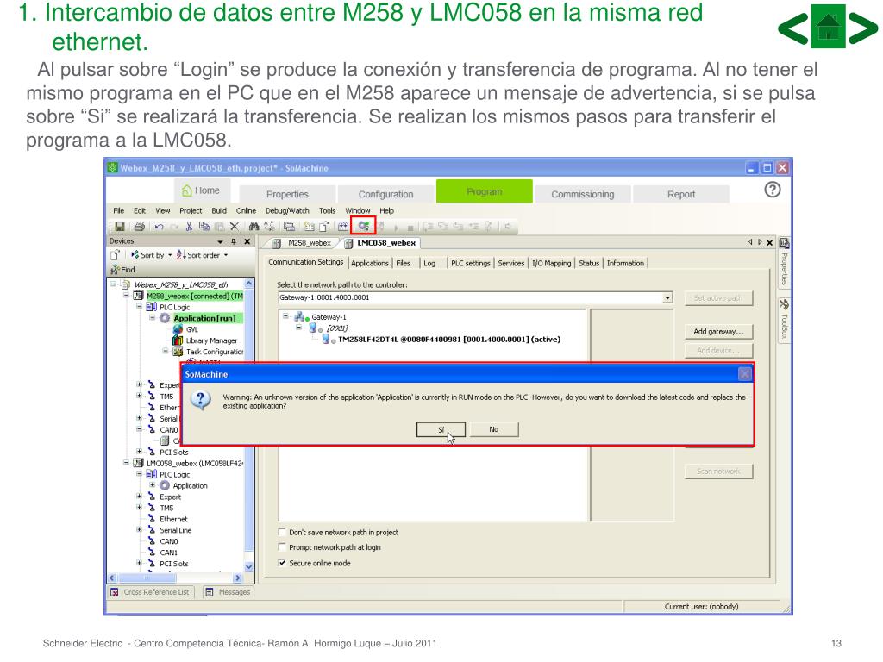The image size is (883, 662).
Task: Go to the home slide via green house icon
Action: point(828,27)
